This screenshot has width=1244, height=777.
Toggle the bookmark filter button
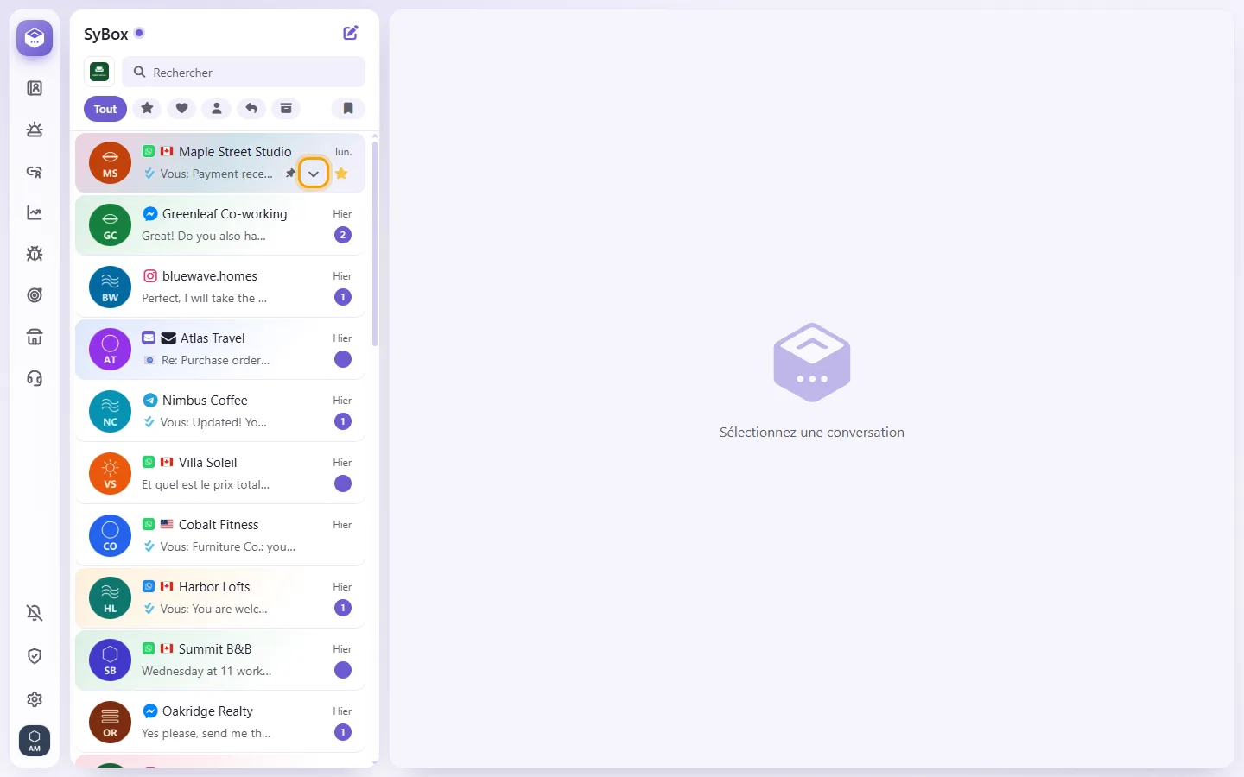click(x=348, y=109)
